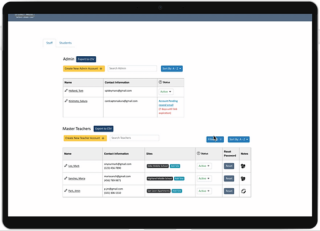Click the pencil edit icon beside Lee, Mark
The image size is (320, 231).
tap(66, 166)
